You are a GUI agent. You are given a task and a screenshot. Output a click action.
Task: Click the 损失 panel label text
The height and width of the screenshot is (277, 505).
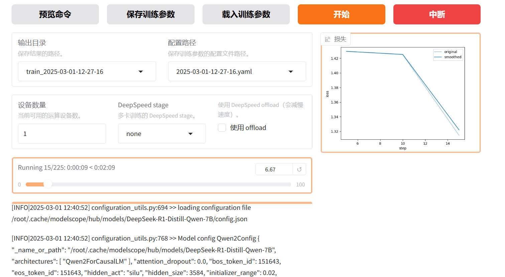click(340, 39)
